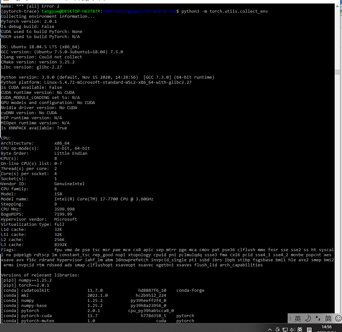Toggle 简 simplified/traditional Chinese on language bar
342x332 pixels.
(x=328, y=318)
